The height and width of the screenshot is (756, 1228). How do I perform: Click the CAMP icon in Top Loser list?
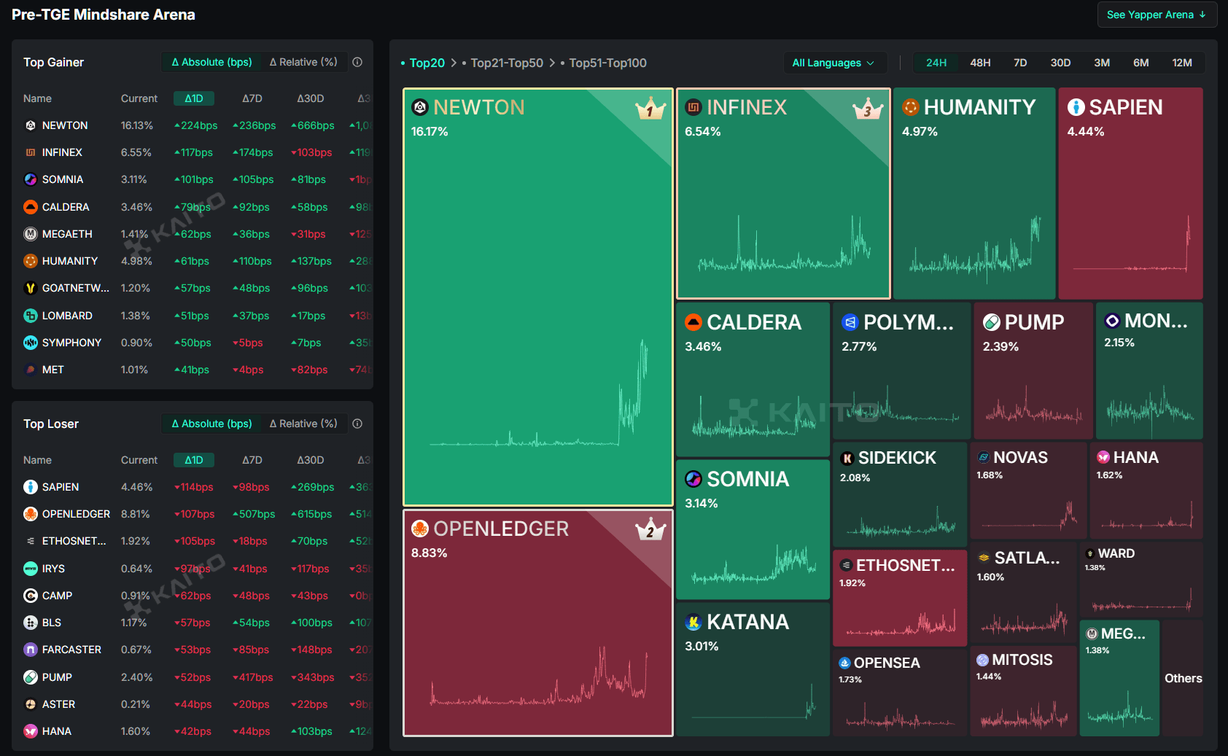tap(31, 596)
